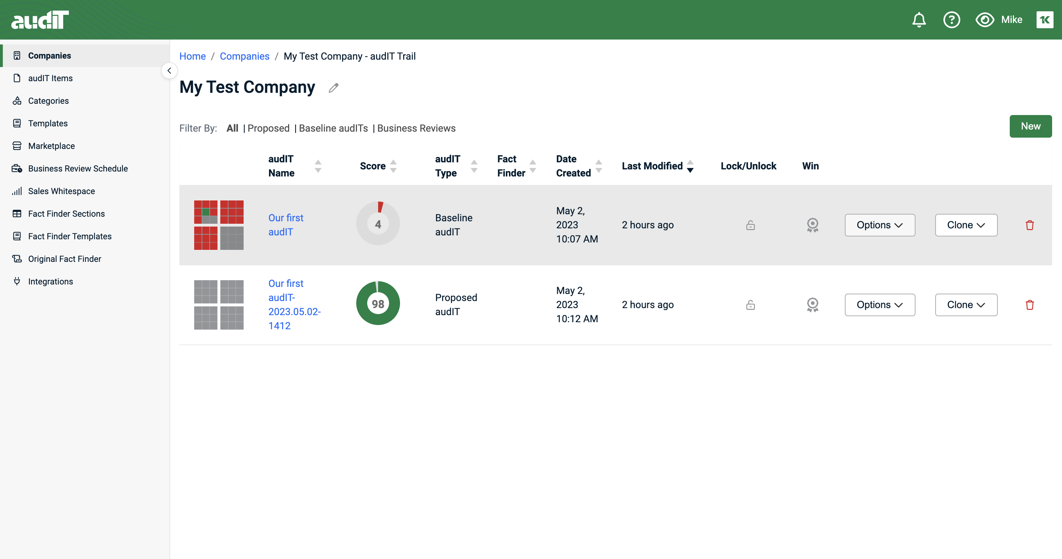The height and width of the screenshot is (559, 1062).
Task: Filter by Baseline audITs
Action: pyautogui.click(x=333, y=128)
